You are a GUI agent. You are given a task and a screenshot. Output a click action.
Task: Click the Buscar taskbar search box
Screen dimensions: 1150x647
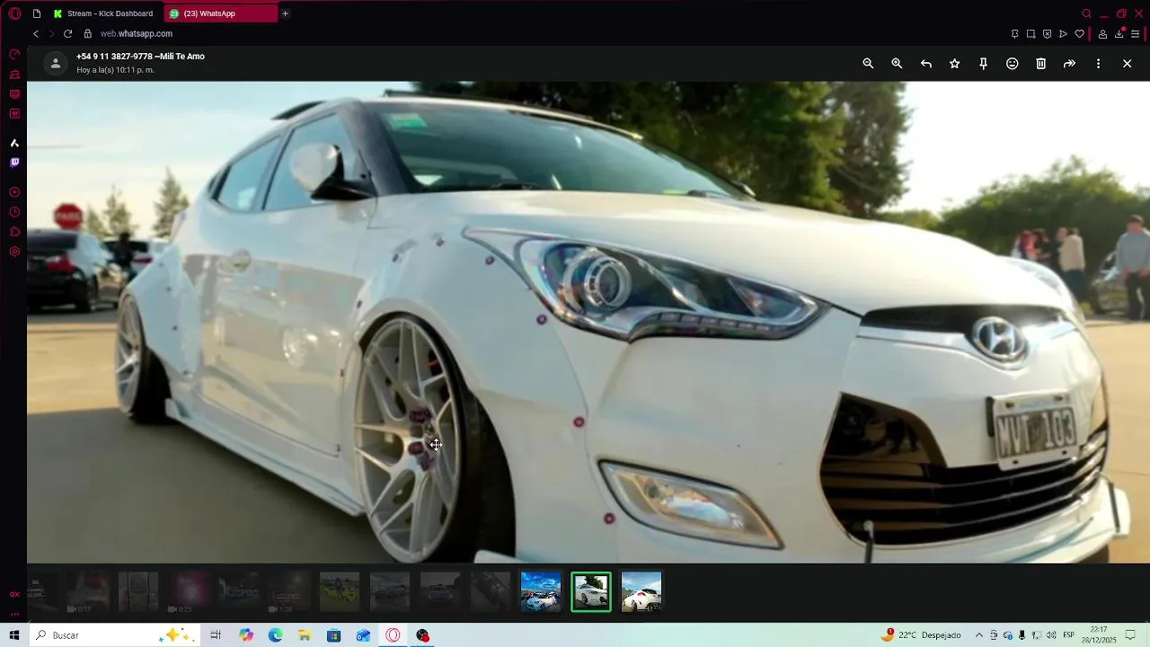pyautogui.click(x=113, y=635)
